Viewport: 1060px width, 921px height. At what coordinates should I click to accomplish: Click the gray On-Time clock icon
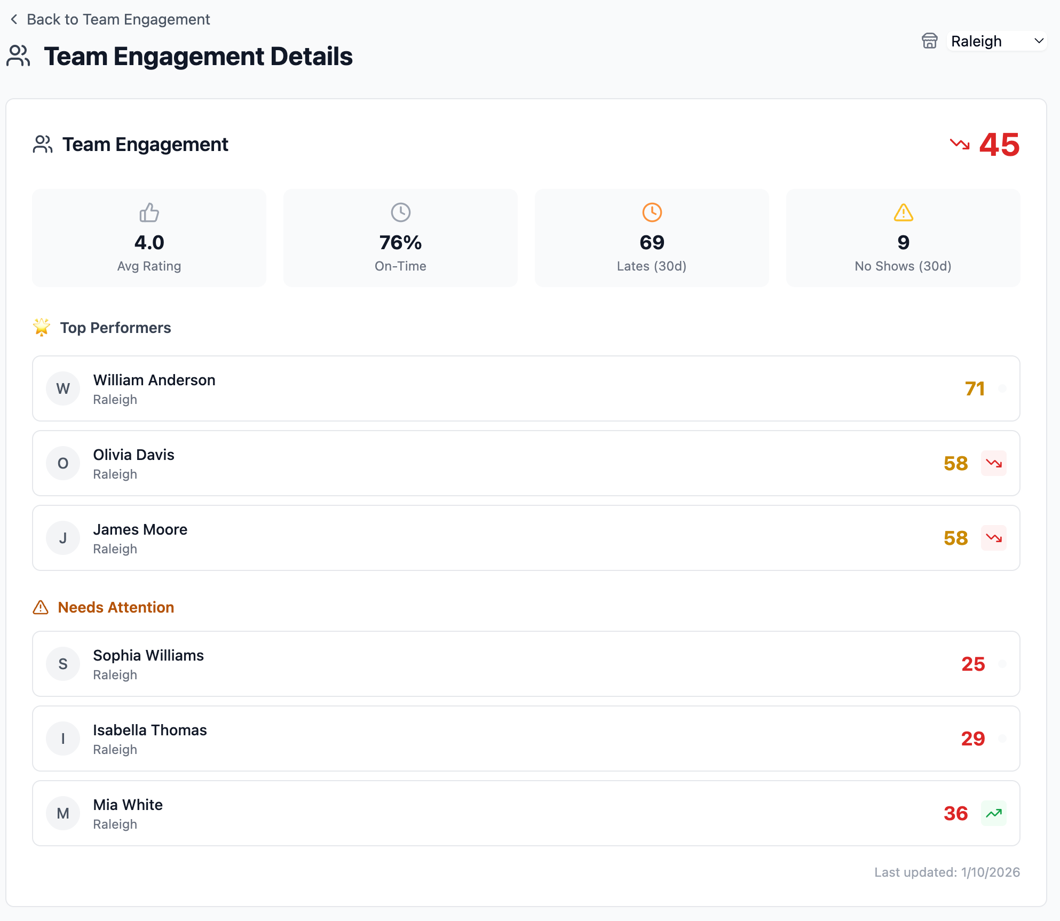[400, 212]
